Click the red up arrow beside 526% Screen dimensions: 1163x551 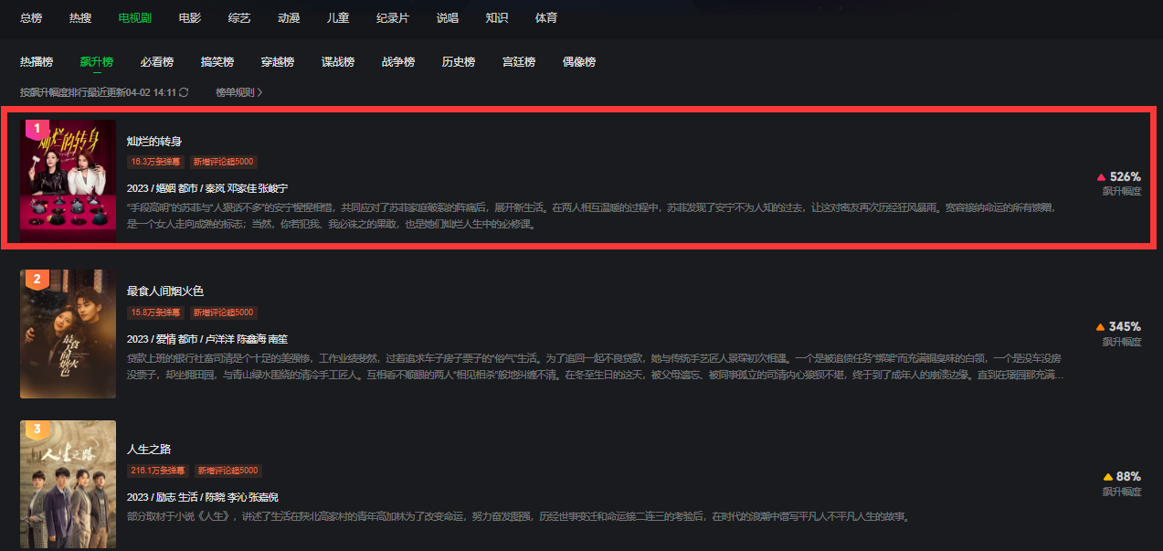[x=1101, y=177]
